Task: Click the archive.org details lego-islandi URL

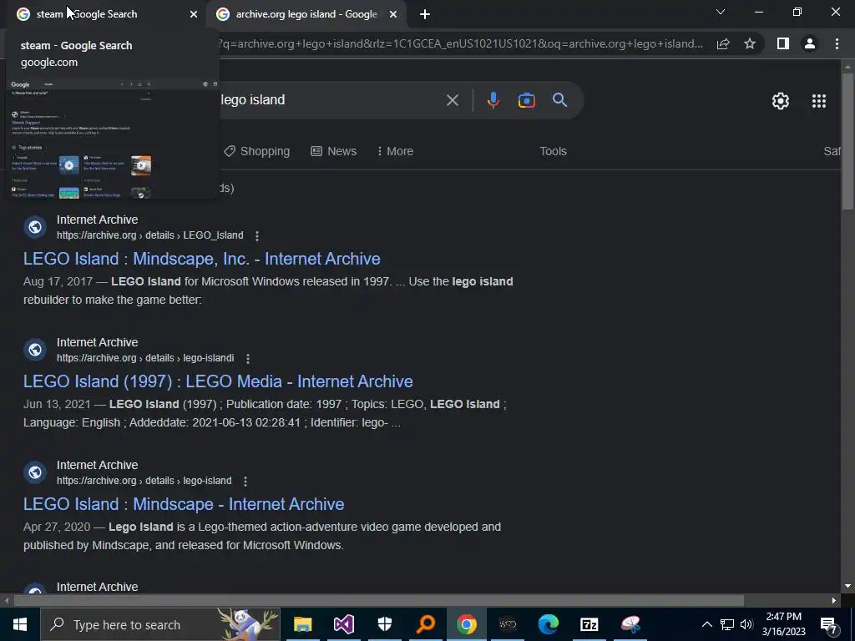Action: pyautogui.click(x=145, y=357)
